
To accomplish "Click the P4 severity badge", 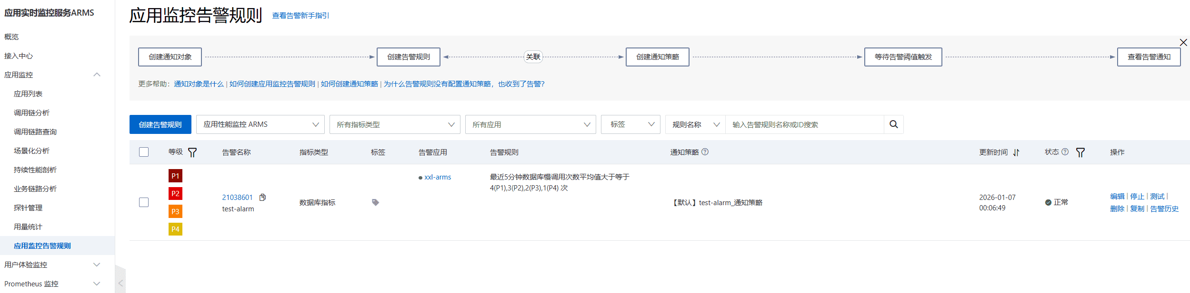I will 175,229.
